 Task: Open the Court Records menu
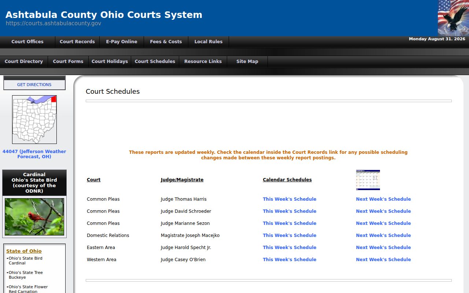[x=77, y=42]
